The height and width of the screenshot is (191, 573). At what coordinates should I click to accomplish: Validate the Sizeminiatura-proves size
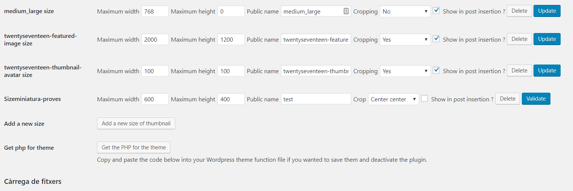click(536, 99)
